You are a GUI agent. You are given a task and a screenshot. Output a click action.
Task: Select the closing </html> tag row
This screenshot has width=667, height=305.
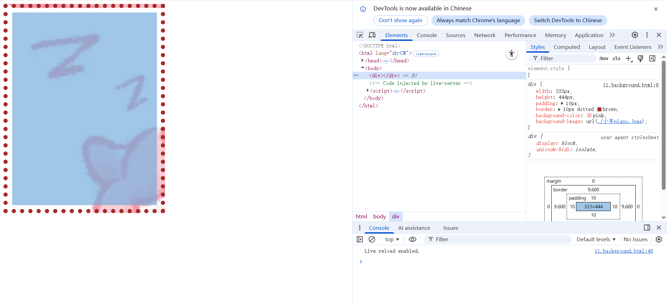pos(369,106)
